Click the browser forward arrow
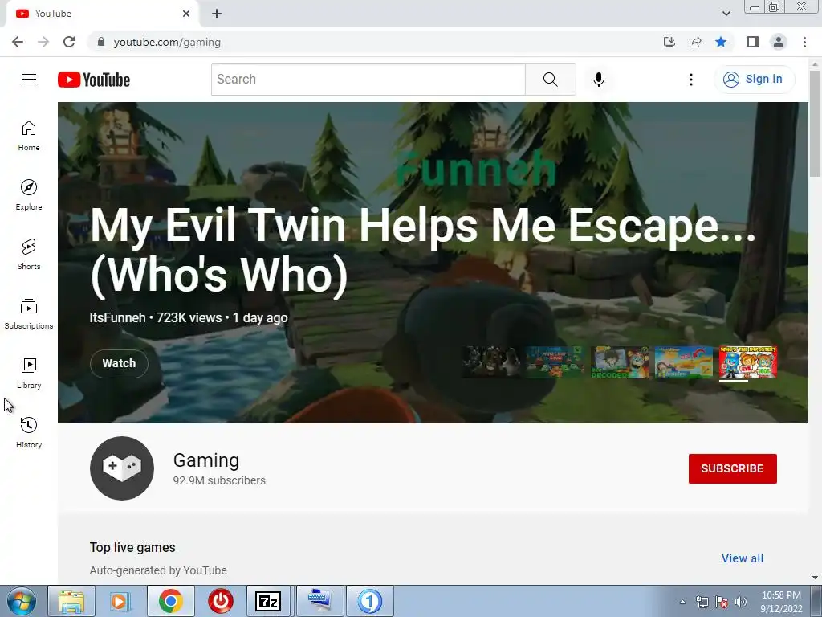 [x=43, y=42]
